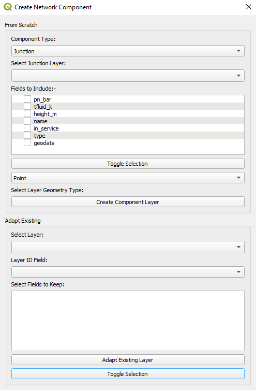The width and height of the screenshot is (256, 390).
Task: Select the pn_bar field name text
Action: click(x=42, y=99)
